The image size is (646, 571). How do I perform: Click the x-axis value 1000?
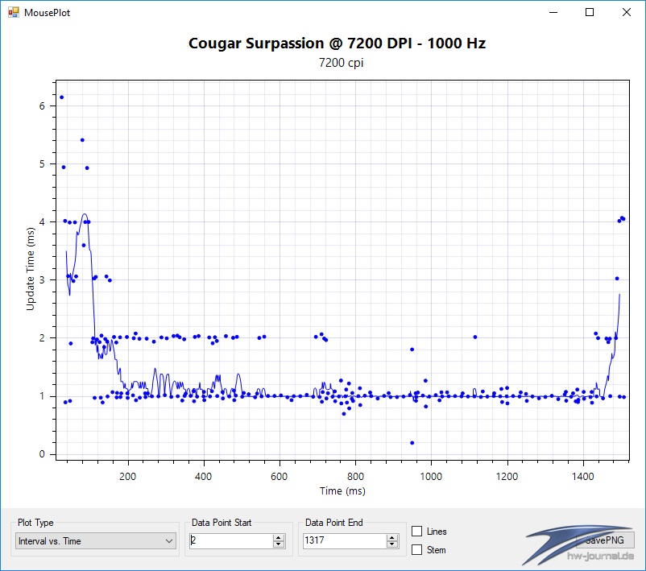pyautogui.click(x=431, y=477)
